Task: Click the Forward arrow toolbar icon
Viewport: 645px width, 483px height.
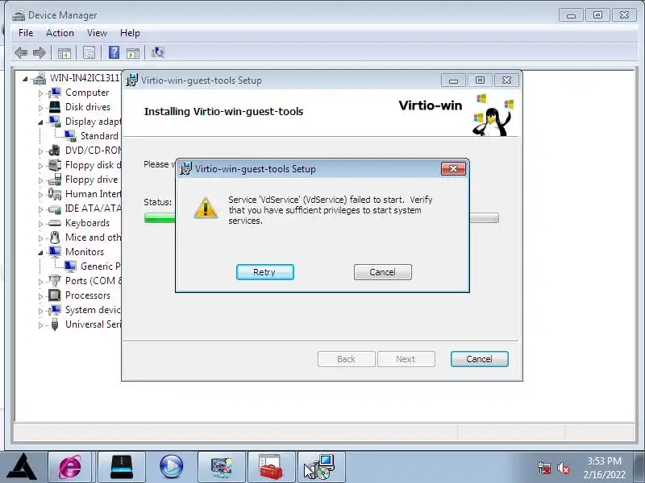Action: tap(39, 52)
